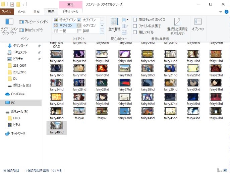This screenshot has width=230, height=173.
Task: Select the fairy45hd video thumbnail
Action: [170, 111]
